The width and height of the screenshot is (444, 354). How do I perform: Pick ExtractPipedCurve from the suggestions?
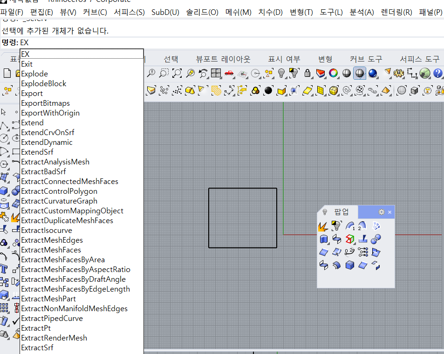click(82, 318)
